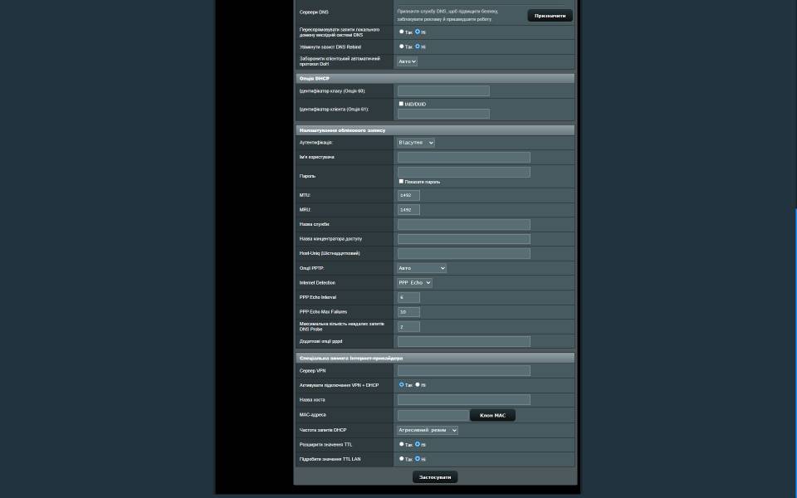Click the Призначити DNS button

pyautogui.click(x=550, y=16)
